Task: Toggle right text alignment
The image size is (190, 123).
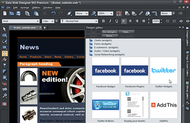Action: coord(137,21)
